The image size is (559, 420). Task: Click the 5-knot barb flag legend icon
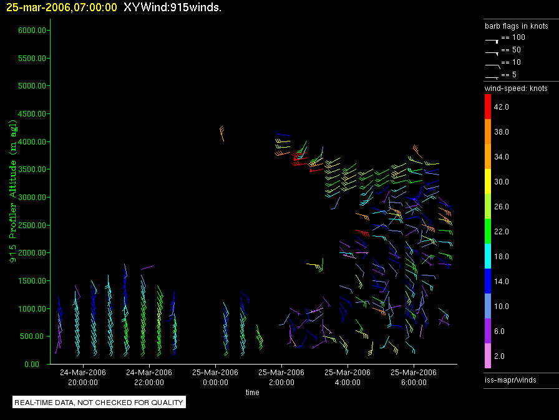coord(492,77)
